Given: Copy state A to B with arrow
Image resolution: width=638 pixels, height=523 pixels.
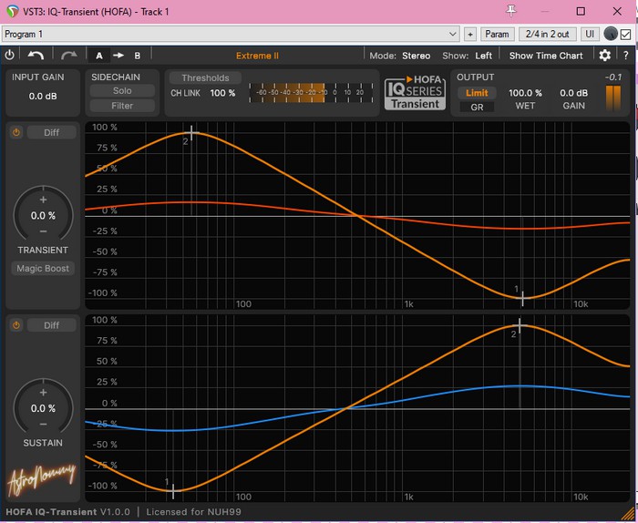Looking at the screenshot, I should (118, 56).
